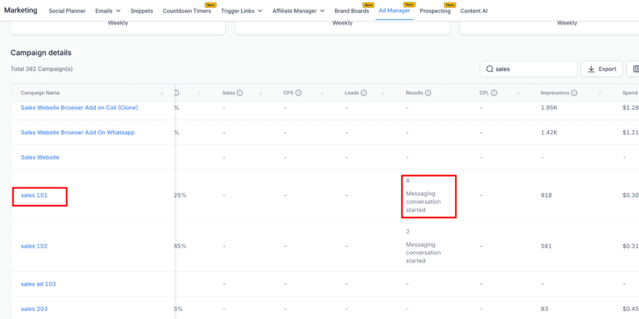The width and height of the screenshot is (639, 319).
Task: Expand the Trigger Links dropdown
Action: [x=242, y=11]
